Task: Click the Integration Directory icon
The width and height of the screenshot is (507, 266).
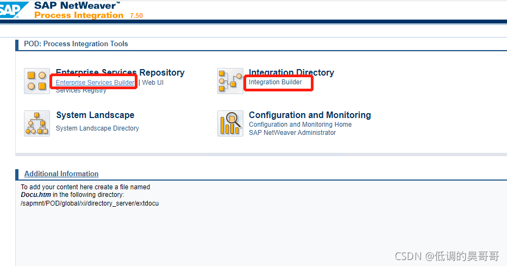Action: pyautogui.click(x=230, y=81)
